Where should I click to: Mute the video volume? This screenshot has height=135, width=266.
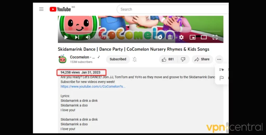pos(88,37)
